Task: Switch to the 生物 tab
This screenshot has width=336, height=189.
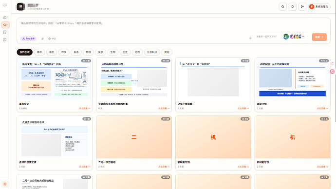Action: click(113, 52)
